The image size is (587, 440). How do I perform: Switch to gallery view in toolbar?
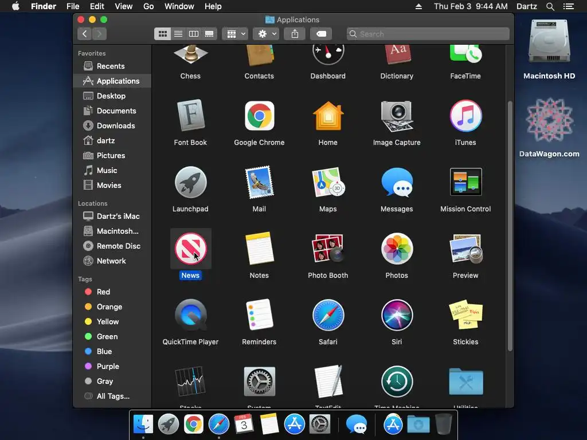[x=209, y=34]
